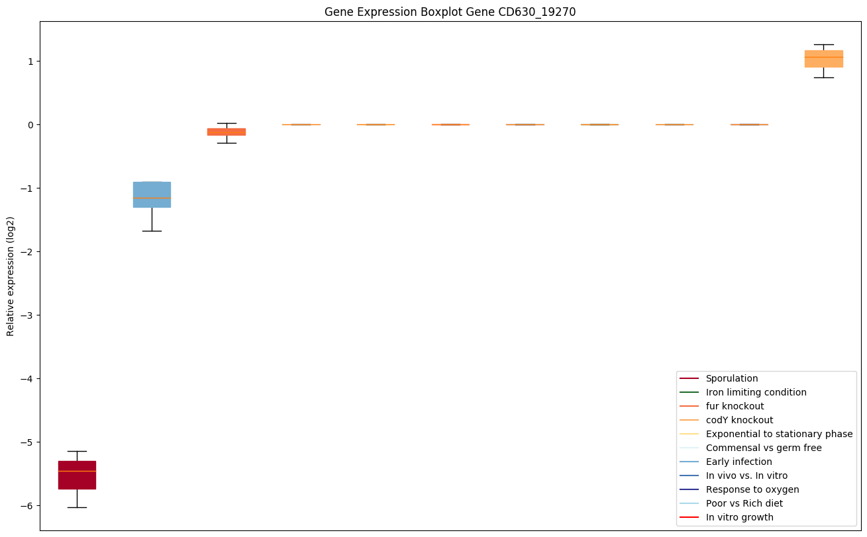The width and height of the screenshot is (867, 537).
Task: Click the 'Response to oxygen' legend label
Action: tap(752, 489)
